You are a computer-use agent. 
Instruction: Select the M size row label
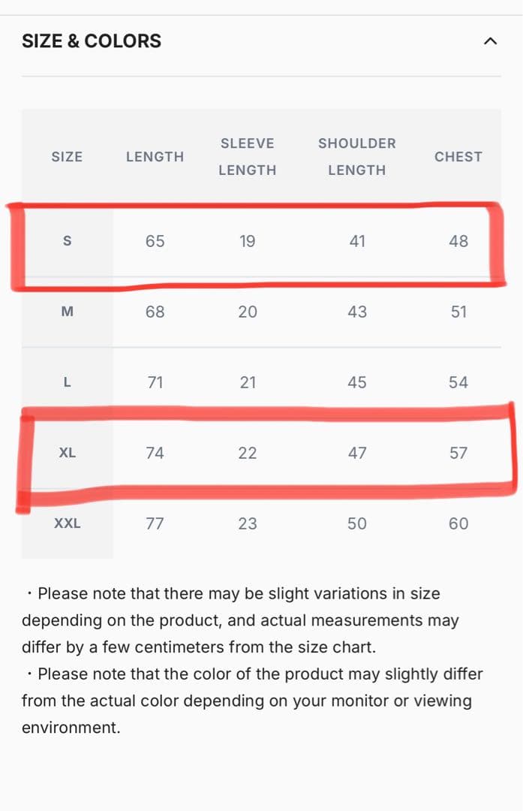(67, 312)
